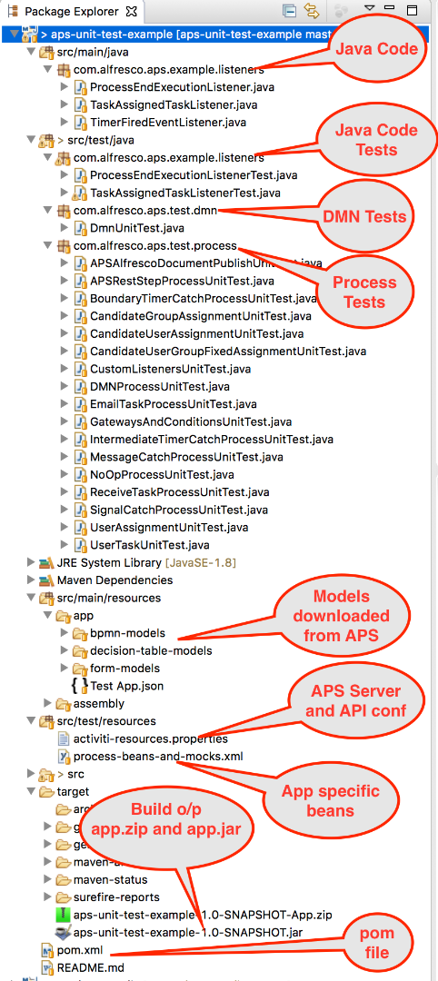
Task: Click TaskAssignedTaskListenerTest.java file icon
Action: (80, 193)
